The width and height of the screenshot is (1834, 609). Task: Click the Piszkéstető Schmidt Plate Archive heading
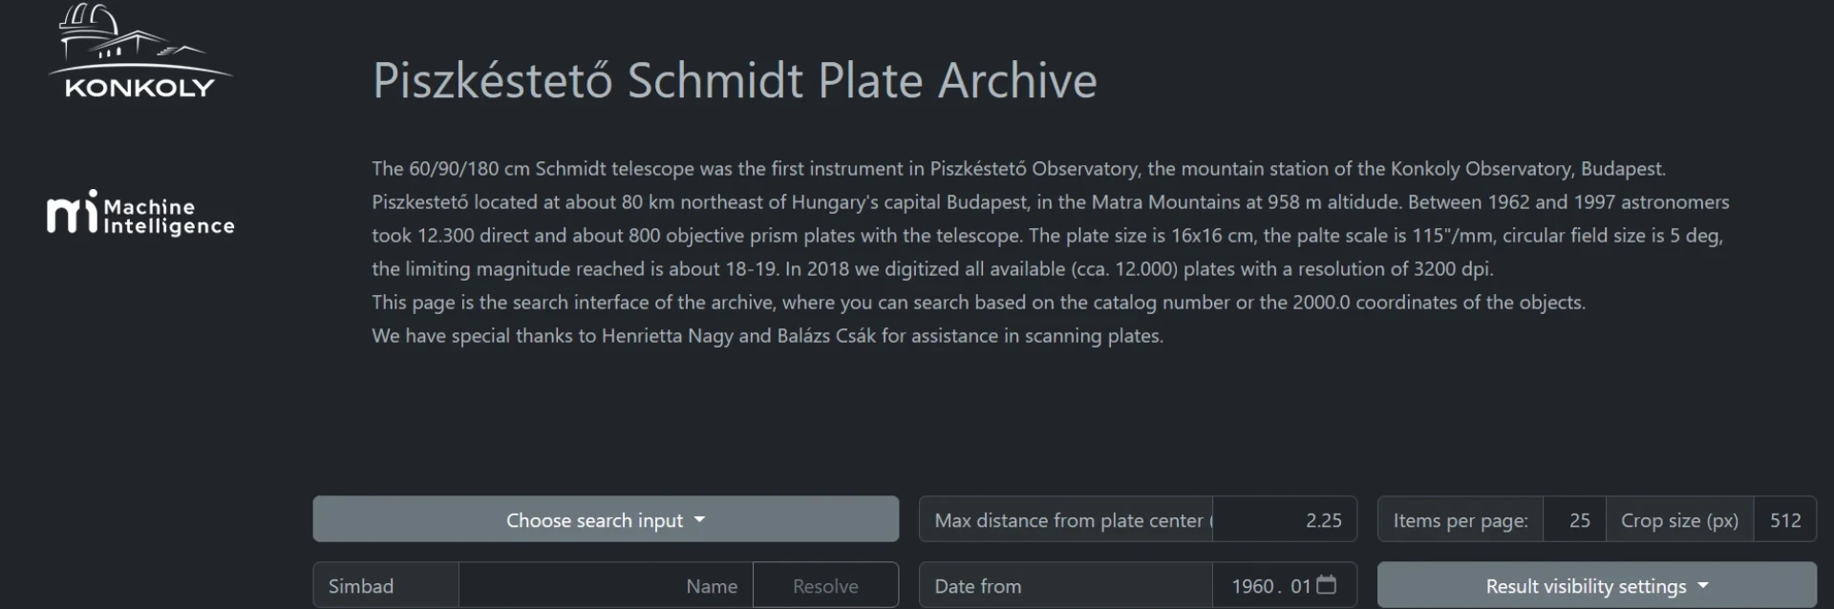tap(735, 80)
